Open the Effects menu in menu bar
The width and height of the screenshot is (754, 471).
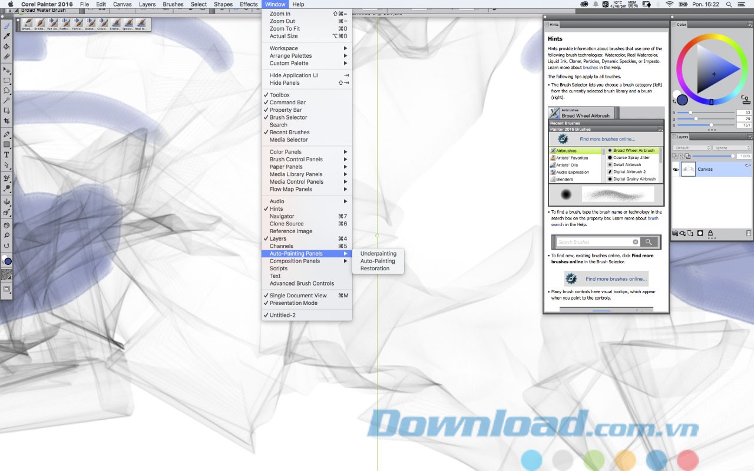[249, 4]
